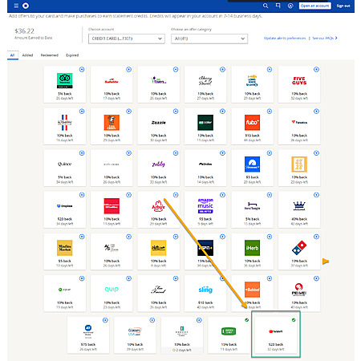The width and height of the screenshot is (361, 361).
Task: Add the ADT $75 back offer plus icon
Action: click(x=105, y=320)
